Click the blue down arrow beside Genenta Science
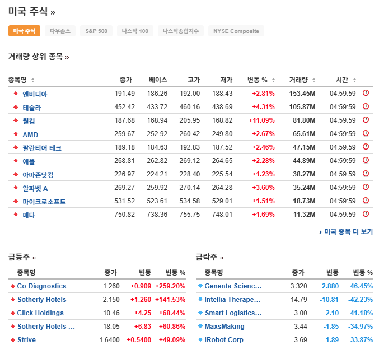Image resolution: width=379 pixels, height=354 pixels. point(200,286)
